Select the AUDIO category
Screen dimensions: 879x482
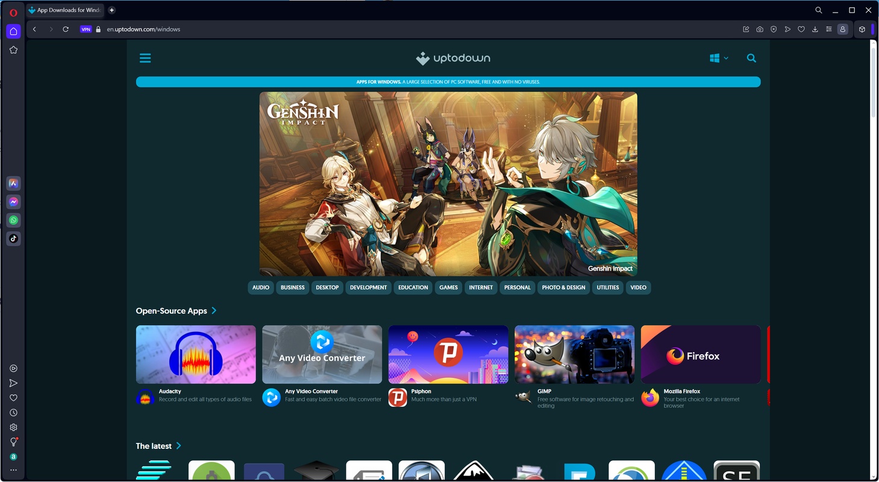[261, 287]
